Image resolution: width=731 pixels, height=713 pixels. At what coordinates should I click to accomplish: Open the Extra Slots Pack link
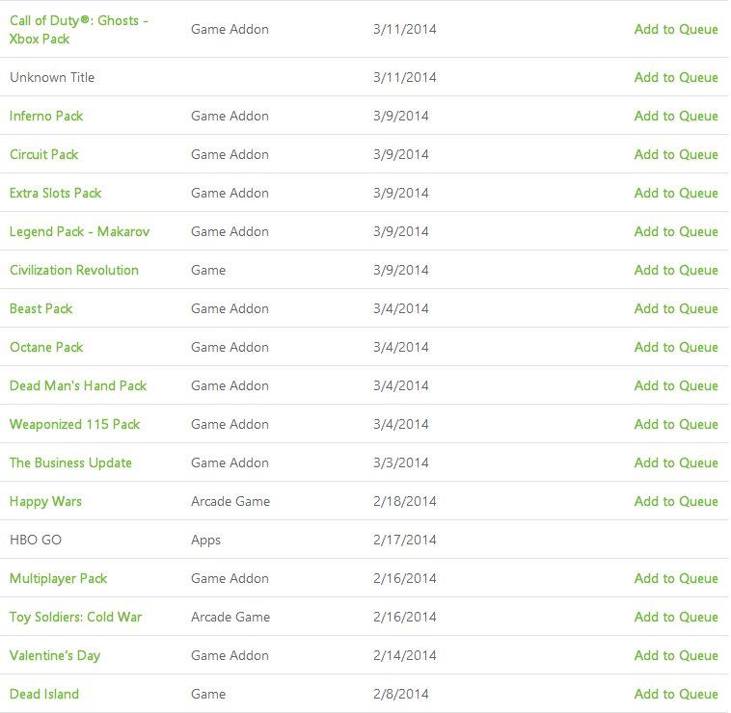pyautogui.click(x=56, y=194)
